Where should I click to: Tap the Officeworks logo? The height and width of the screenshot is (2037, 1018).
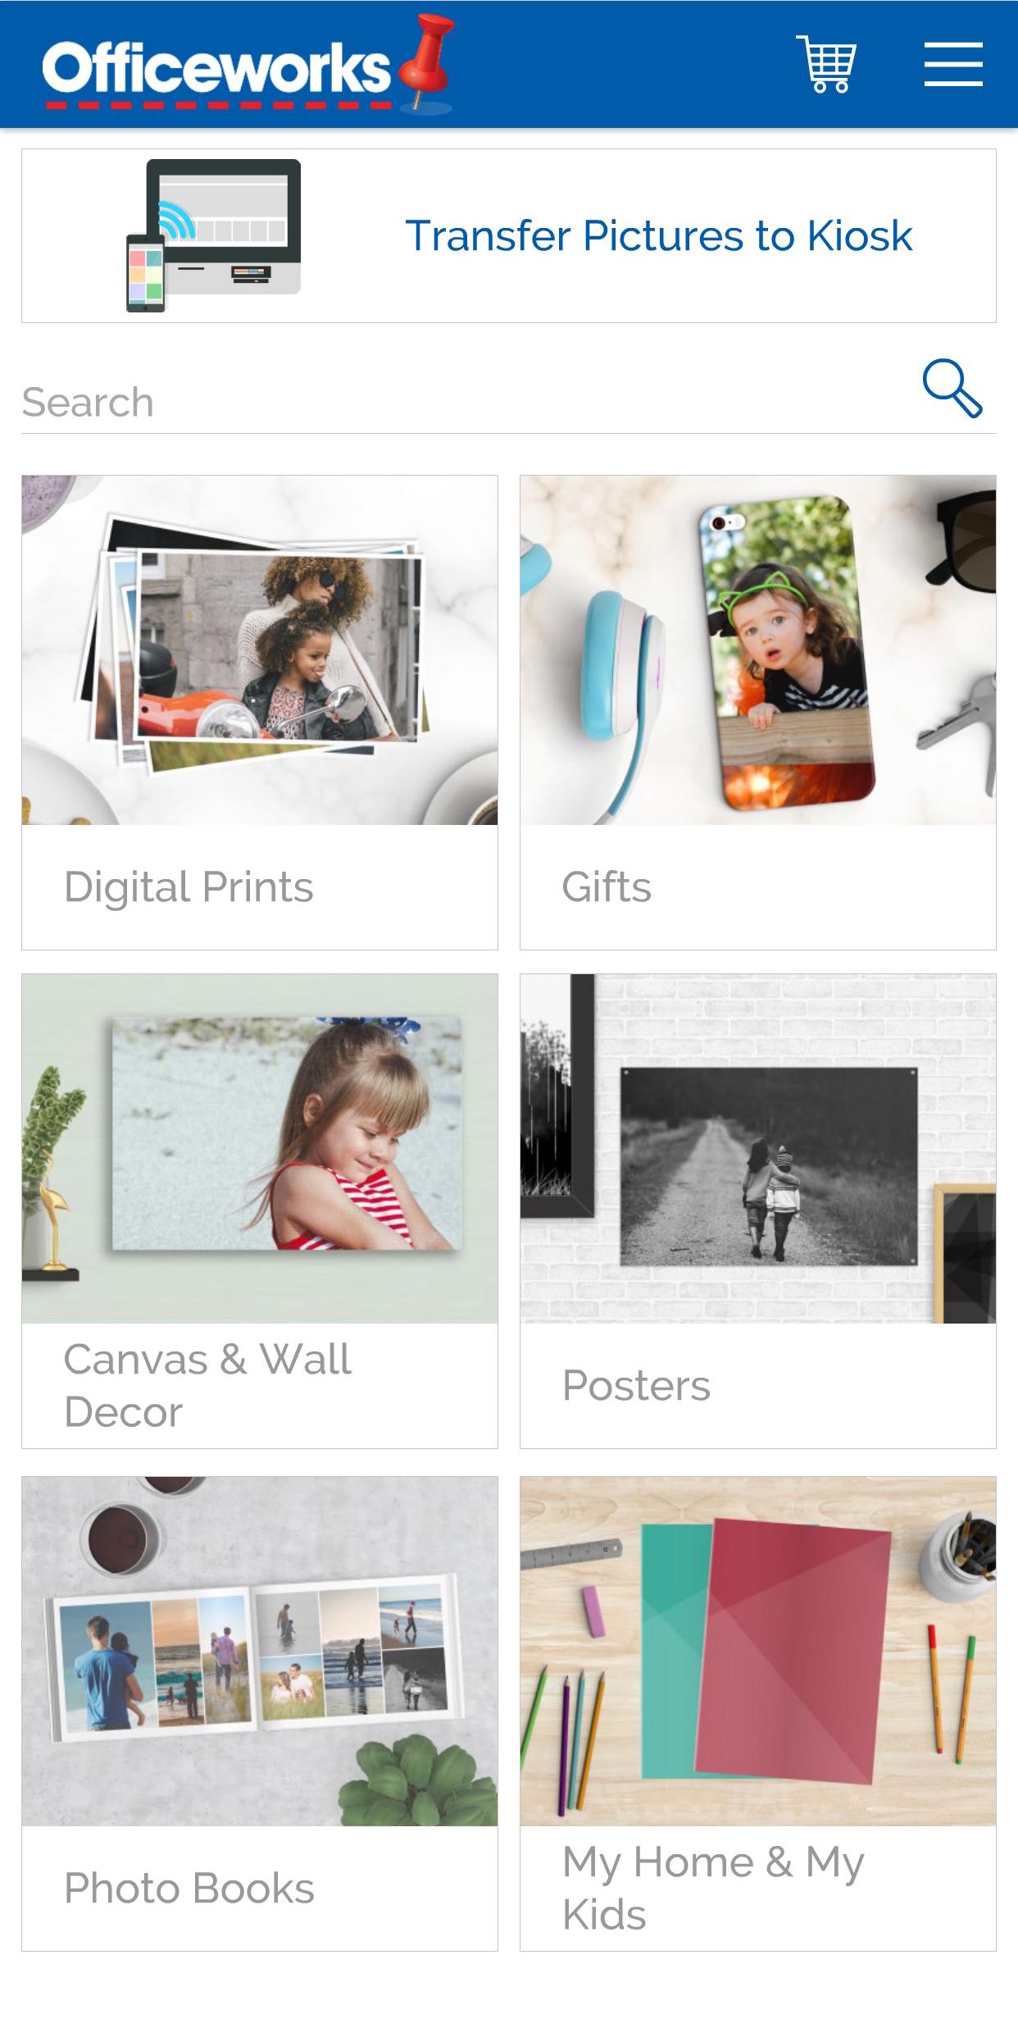click(248, 66)
